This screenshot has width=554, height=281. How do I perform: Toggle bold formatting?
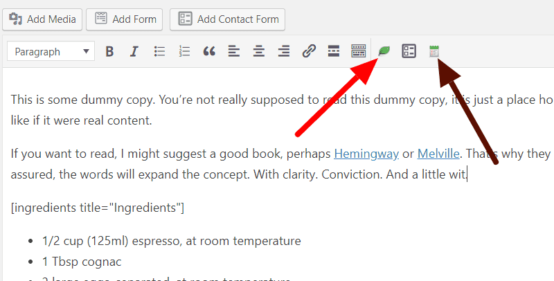(x=109, y=51)
